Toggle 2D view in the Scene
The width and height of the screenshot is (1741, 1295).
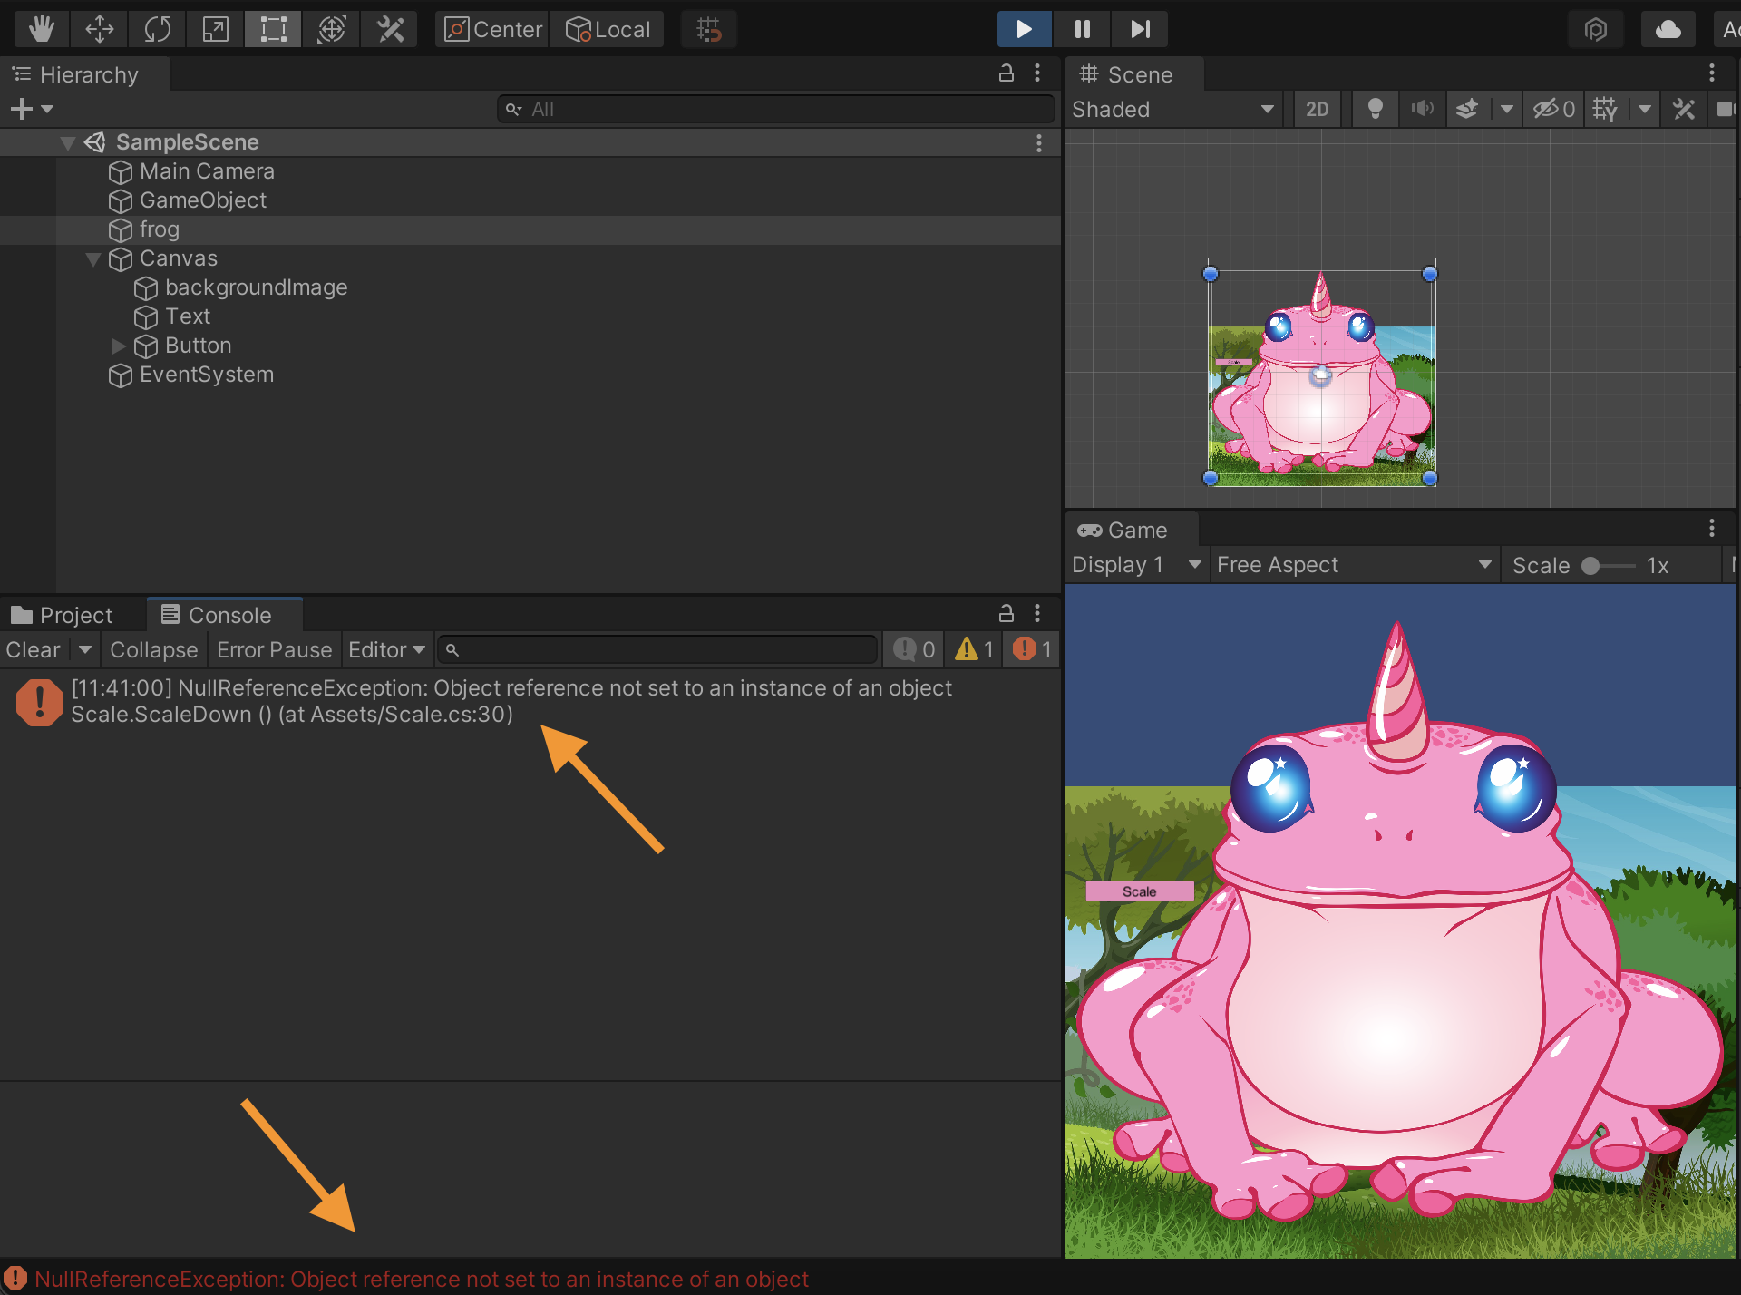(x=1317, y=110)
